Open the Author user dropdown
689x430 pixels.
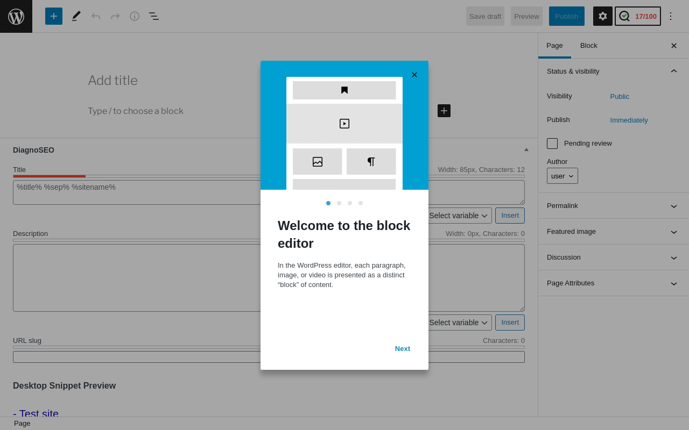click(563, 176)
